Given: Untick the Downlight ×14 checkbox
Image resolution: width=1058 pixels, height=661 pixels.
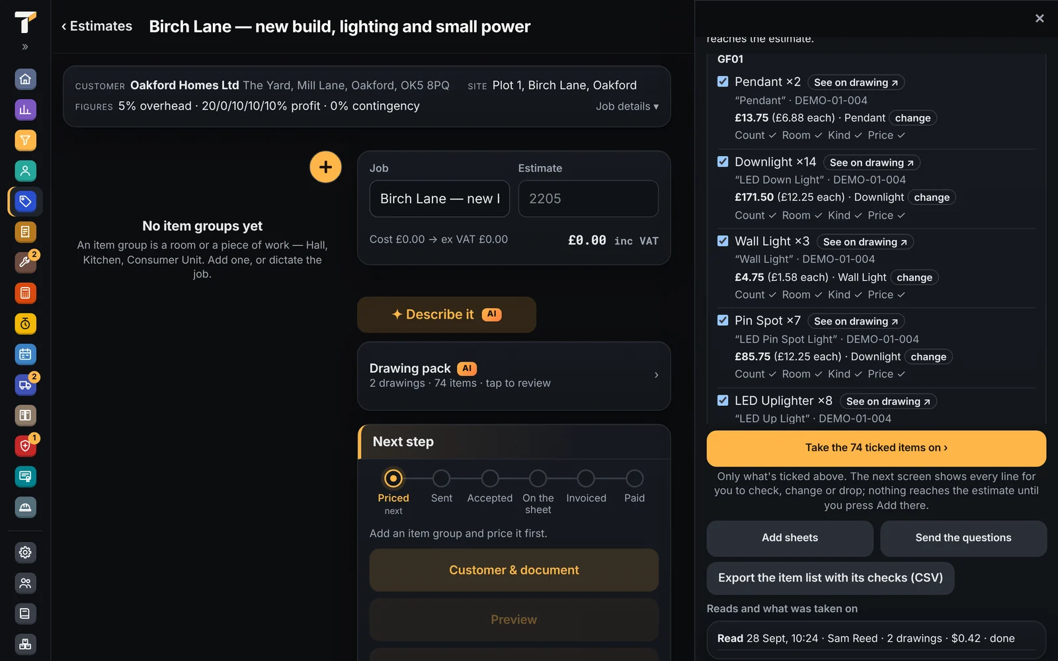Looking at the screenshot, I should [723, 161].
